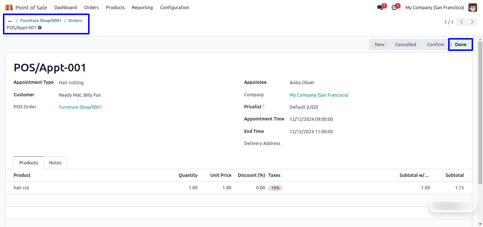Open the Reporting menu

point(142,7)
